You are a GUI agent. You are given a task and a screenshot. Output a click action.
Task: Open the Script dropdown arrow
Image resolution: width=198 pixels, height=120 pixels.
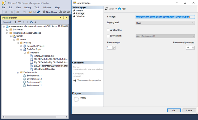116,9
